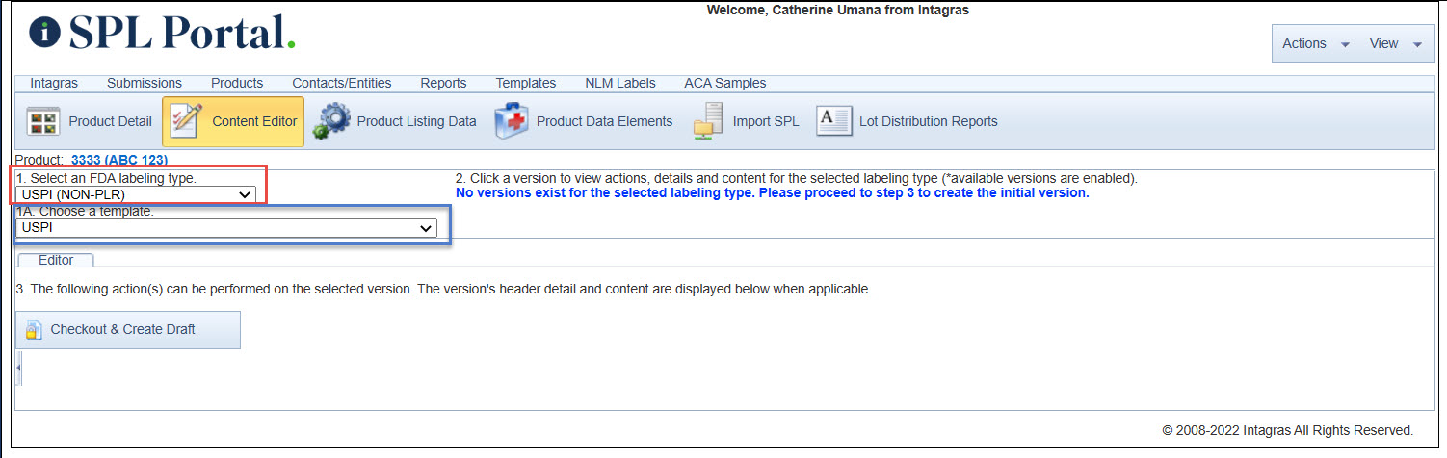The height and width of the screenshot is (458, 1447).
Task: Open the Contacts/Entities menu
Action: point(342,83)
